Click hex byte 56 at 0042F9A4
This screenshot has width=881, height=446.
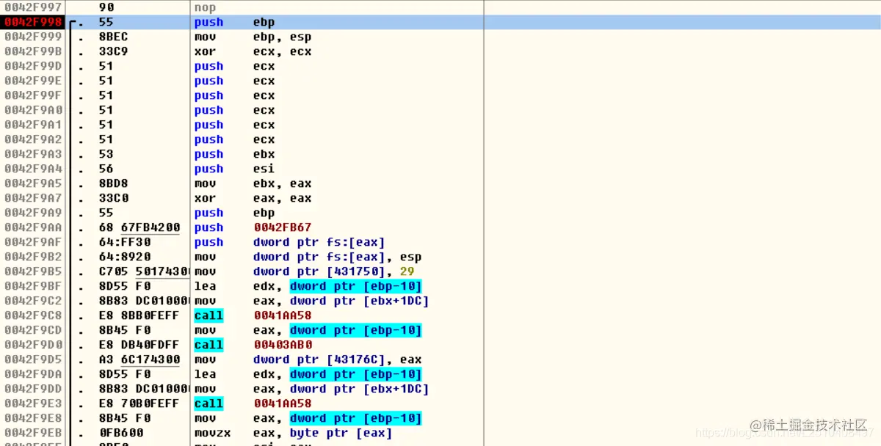(x=106, y=169)
